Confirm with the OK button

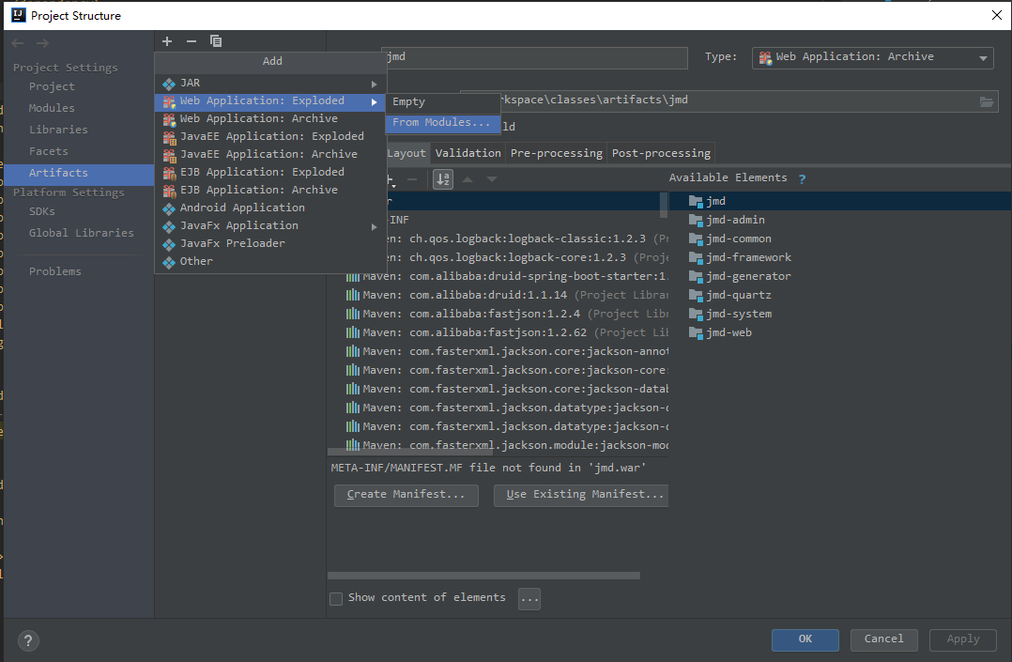point(805,639)
